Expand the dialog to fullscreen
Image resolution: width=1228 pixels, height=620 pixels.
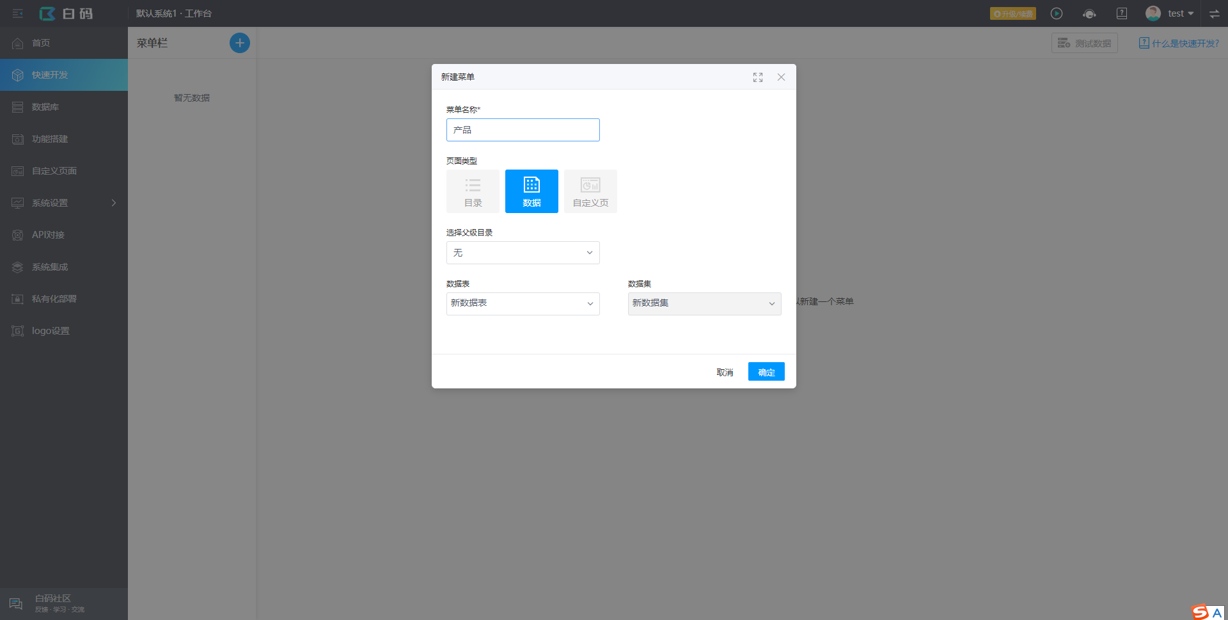pos(758,77)
